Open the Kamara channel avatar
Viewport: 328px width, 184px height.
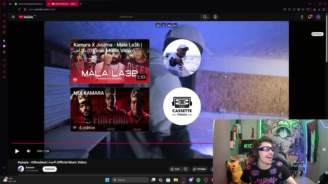21,169
